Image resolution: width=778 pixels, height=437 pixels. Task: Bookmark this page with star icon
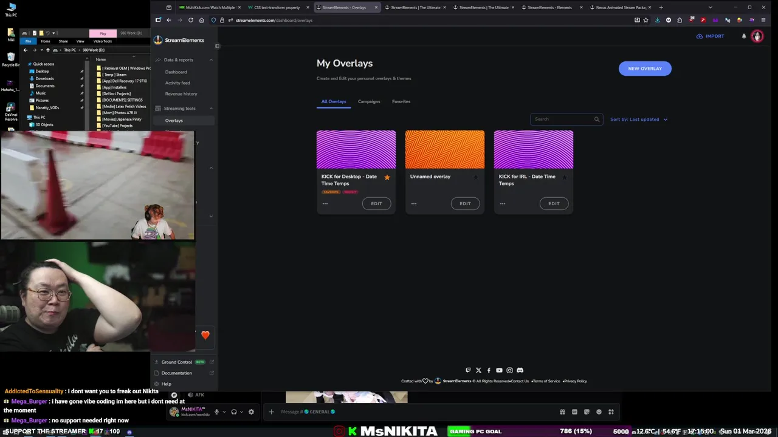click(645, 20)
